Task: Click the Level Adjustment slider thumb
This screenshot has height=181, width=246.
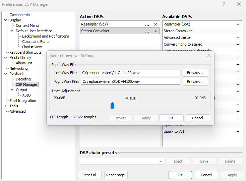Action: click(x=112, y=105)
